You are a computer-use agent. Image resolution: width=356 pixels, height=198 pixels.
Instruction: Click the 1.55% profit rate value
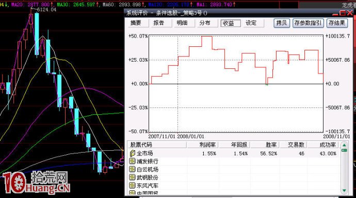pos(209,154)
